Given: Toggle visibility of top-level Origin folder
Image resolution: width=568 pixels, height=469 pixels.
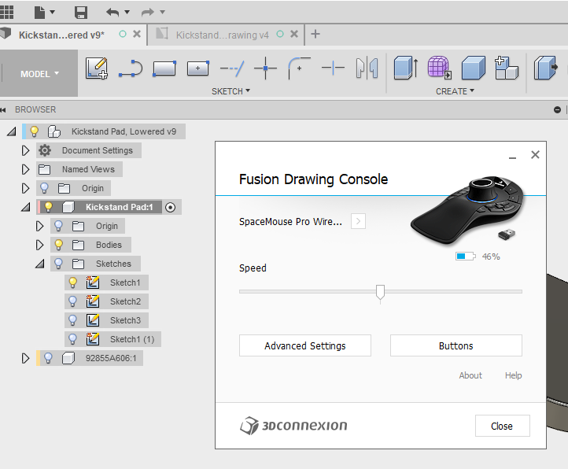Looking at the screenshot, I should pyautogui.click(x=44, y=188).
